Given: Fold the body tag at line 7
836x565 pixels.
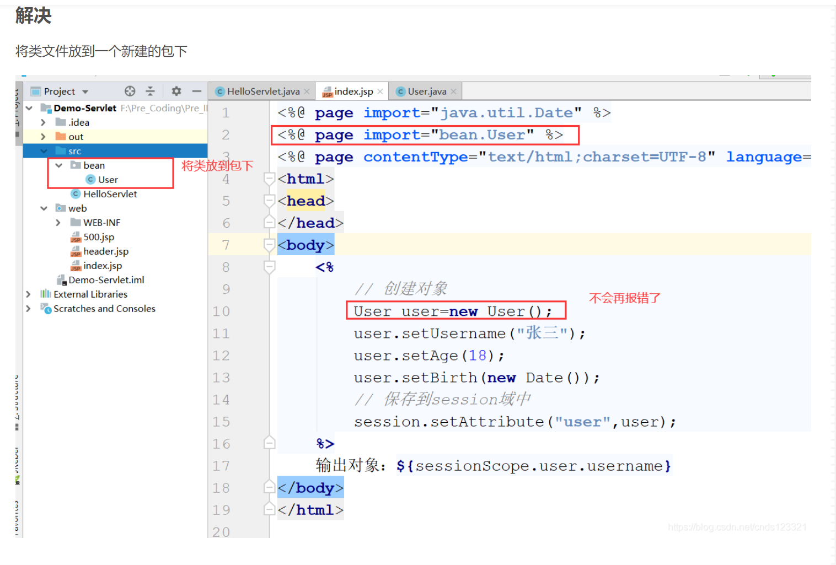Looking at the screenshot, I should tap(270, 245).
